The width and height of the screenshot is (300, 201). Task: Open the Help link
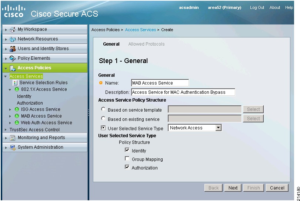[x=289, y=7]
